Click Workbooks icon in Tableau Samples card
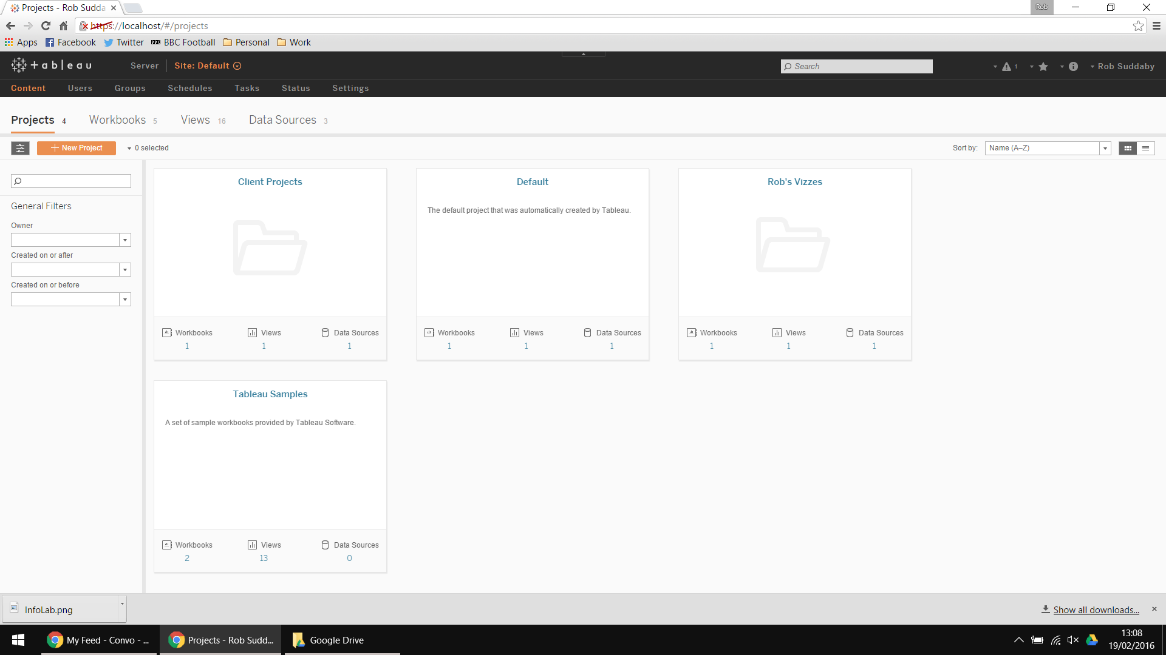 click(167, 545)
